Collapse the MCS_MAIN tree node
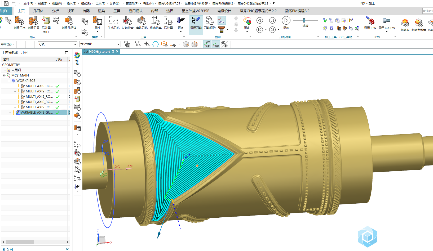The image size is (433, 251). pos(4,75)
